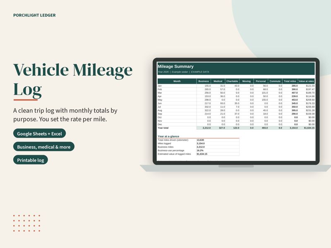Screen dimensions: 331x248
Task: Select the Jun row label
Action: point(160,103)
